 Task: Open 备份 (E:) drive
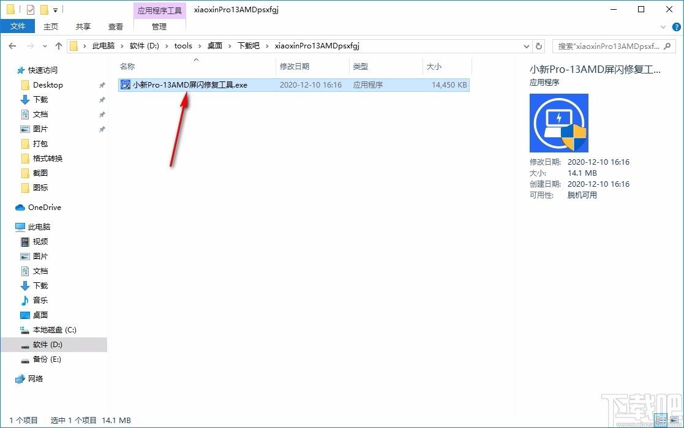[47, 359]
